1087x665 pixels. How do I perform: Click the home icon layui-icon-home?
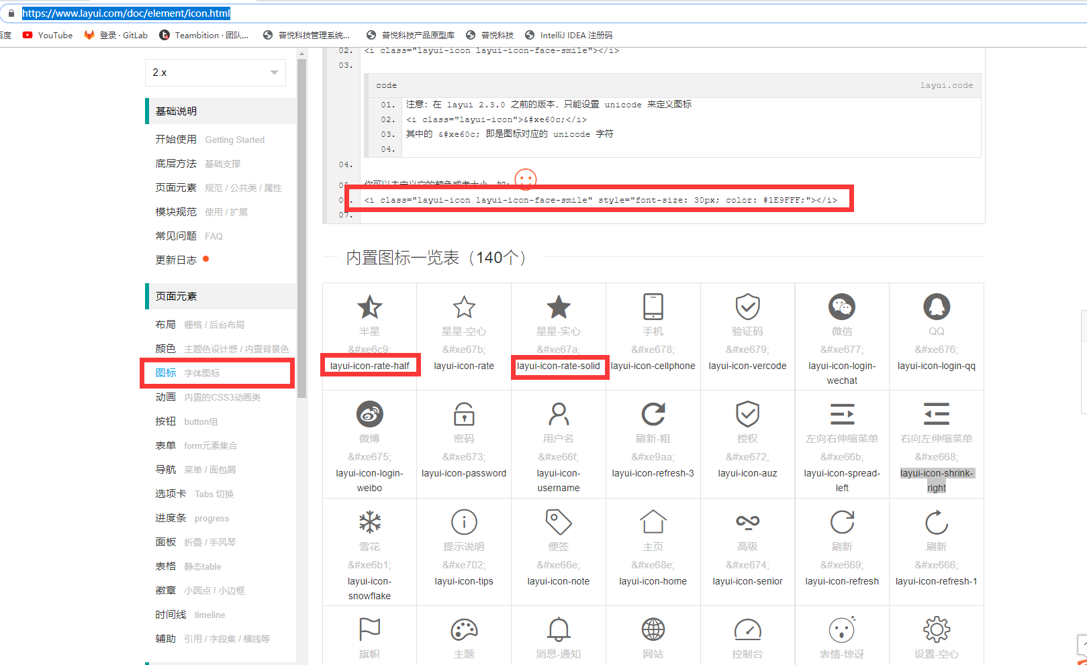pyautogui.click(x=653, y=521)
